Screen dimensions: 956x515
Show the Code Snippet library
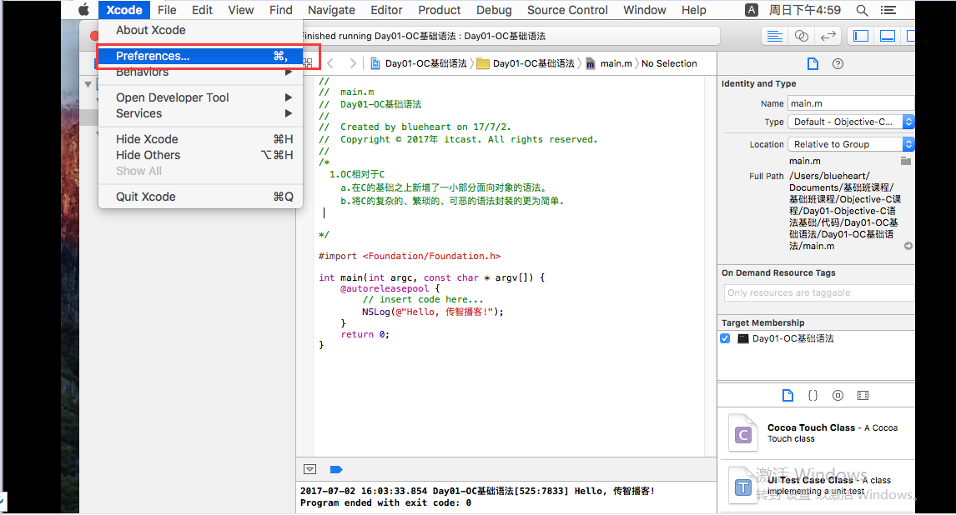[813, 396]
